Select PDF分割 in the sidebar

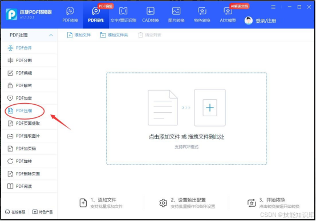[x=29, y=60]
